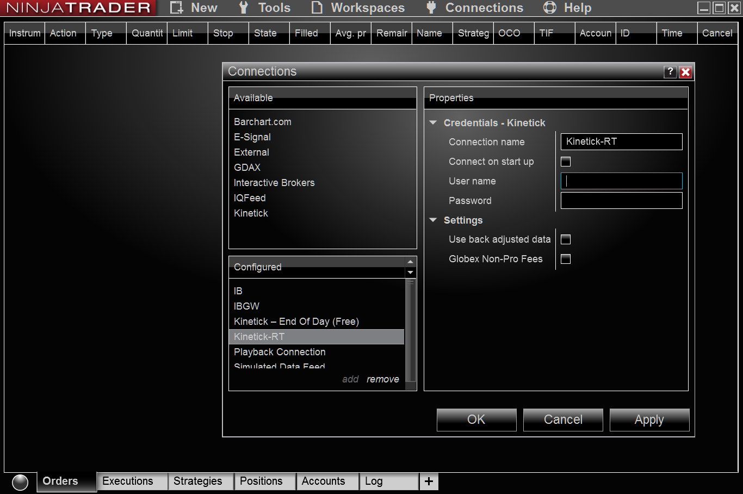Click the Connections plug icon
The height and width of the screenshot is (494, 743).
431,8
